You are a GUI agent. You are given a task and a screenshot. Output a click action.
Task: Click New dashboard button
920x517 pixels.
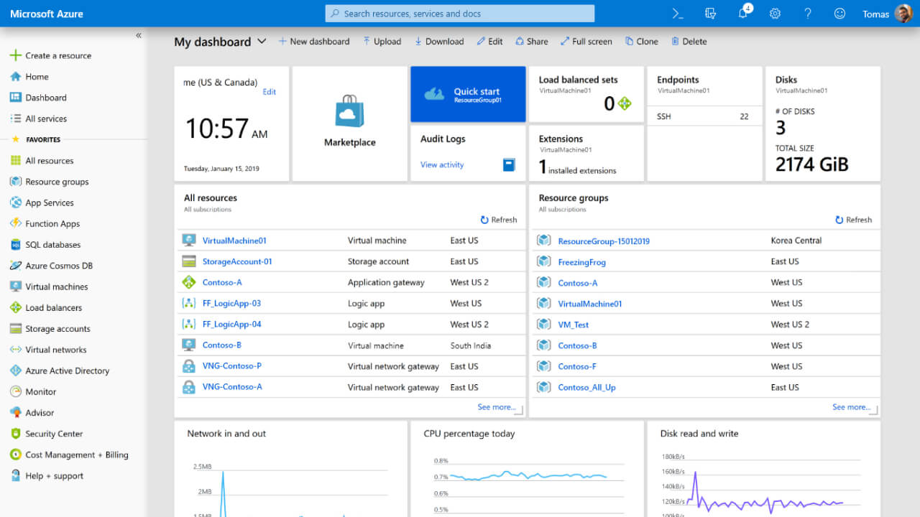point(314,42)
